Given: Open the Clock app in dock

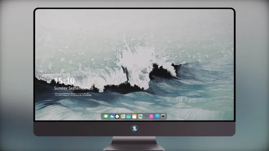Looking at the screenshot, I should coord(117,116).
